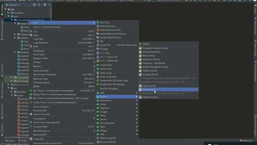This screenshot has height=145, width=257.
Task: Click the Cut scissors icon
Action: pos(31,31)
